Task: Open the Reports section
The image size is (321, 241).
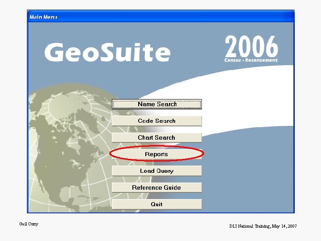Action: point(157,154)
